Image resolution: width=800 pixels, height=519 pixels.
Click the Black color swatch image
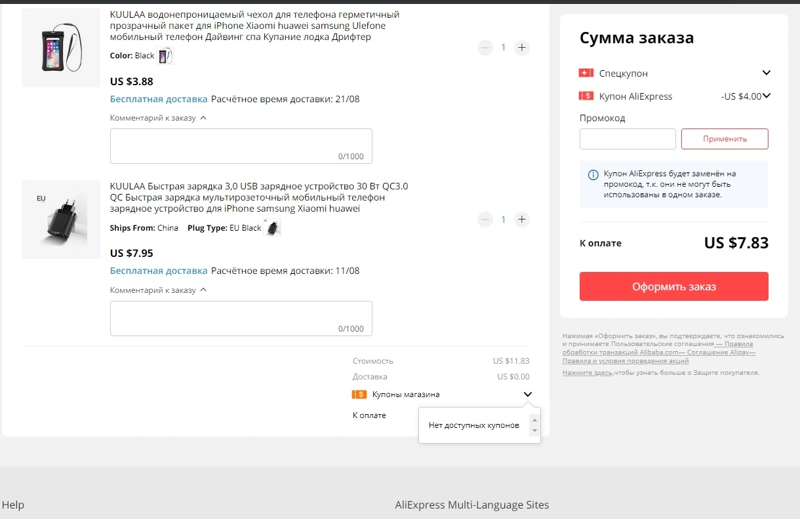[165, 56]
